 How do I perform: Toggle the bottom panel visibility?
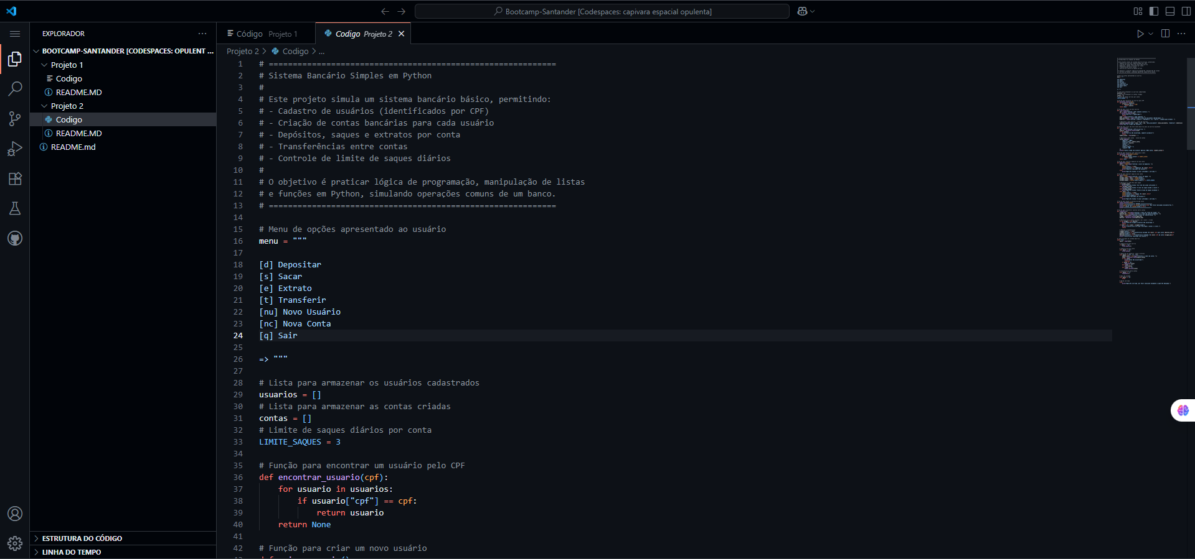tap(1170, 11)
